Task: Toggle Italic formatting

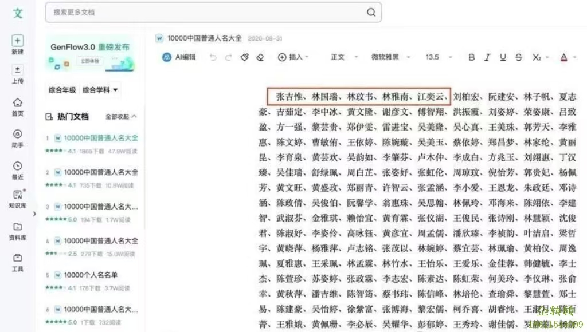Action: (487, 57)
